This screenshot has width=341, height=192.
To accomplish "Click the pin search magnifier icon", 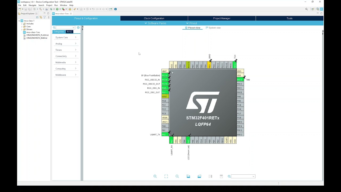I will tap(229, 176).
